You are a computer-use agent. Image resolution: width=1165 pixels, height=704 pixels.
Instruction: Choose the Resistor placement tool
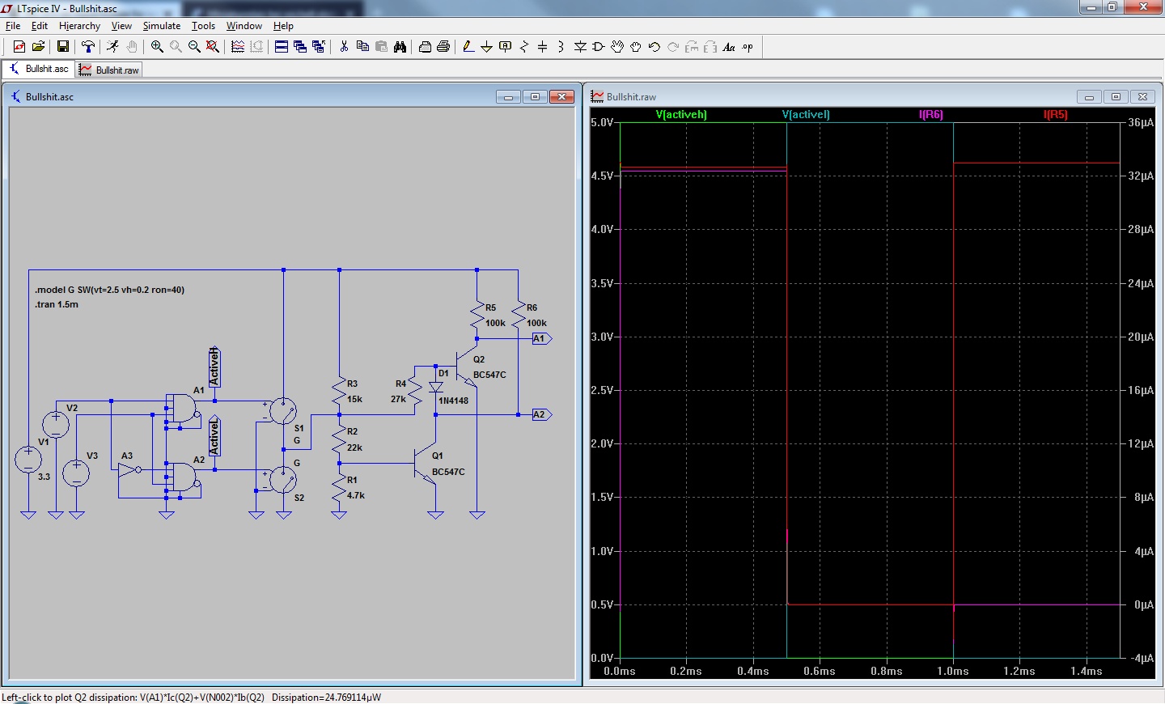tap(524, 47)
